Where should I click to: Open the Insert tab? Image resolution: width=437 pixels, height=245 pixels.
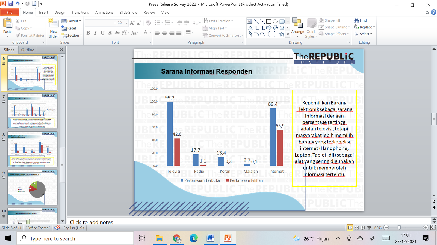point(43,12)
